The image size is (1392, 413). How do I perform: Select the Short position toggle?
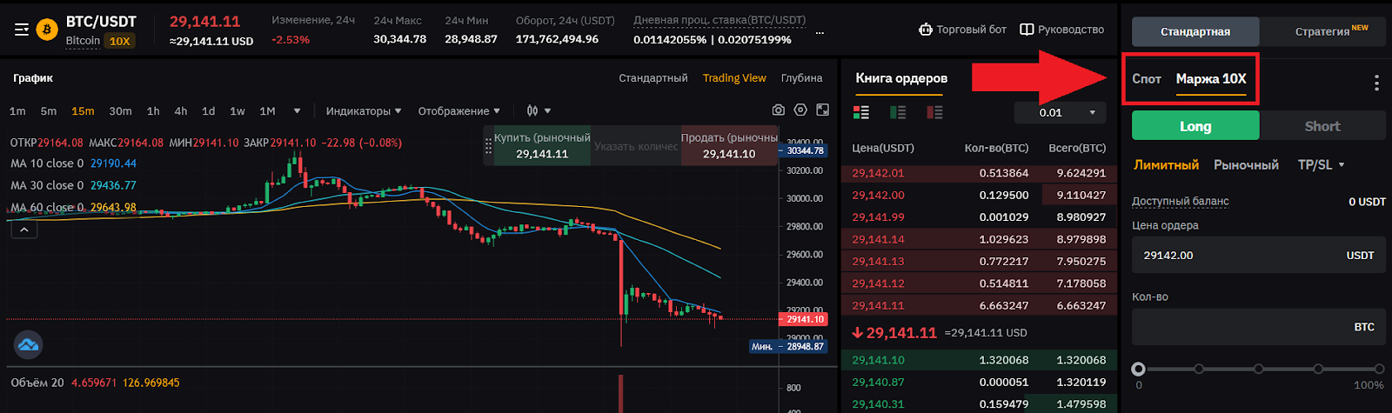coord(1322,126)
